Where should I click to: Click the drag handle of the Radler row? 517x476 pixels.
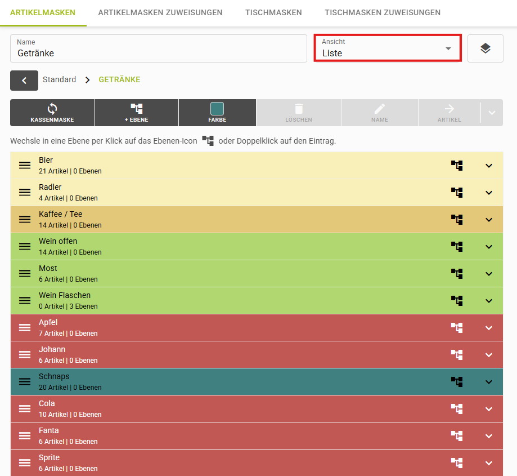25,193
